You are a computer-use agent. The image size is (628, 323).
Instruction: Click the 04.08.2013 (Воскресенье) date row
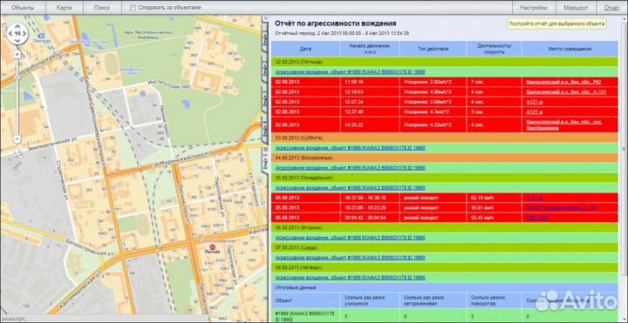[x=445, y=158]
